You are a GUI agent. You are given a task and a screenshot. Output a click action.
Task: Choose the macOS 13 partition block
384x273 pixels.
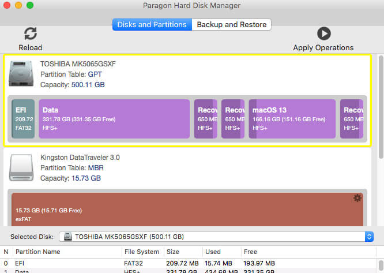[292, 119]
